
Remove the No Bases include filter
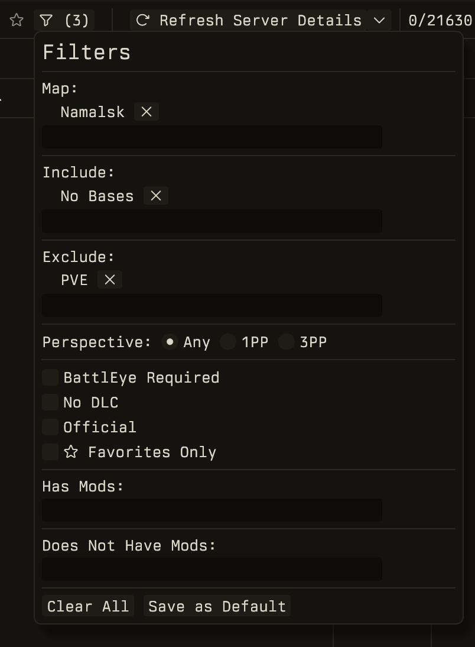click(155, 196)
